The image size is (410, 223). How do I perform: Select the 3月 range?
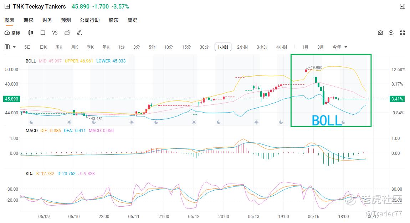[321, 47]
